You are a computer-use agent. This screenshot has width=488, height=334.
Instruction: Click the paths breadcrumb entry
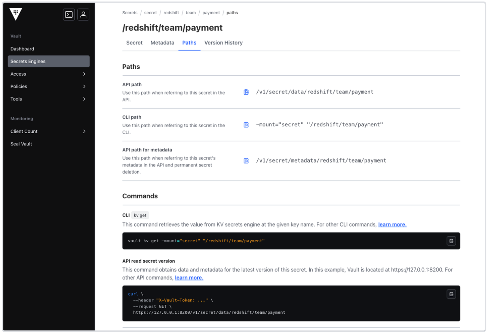232,13
